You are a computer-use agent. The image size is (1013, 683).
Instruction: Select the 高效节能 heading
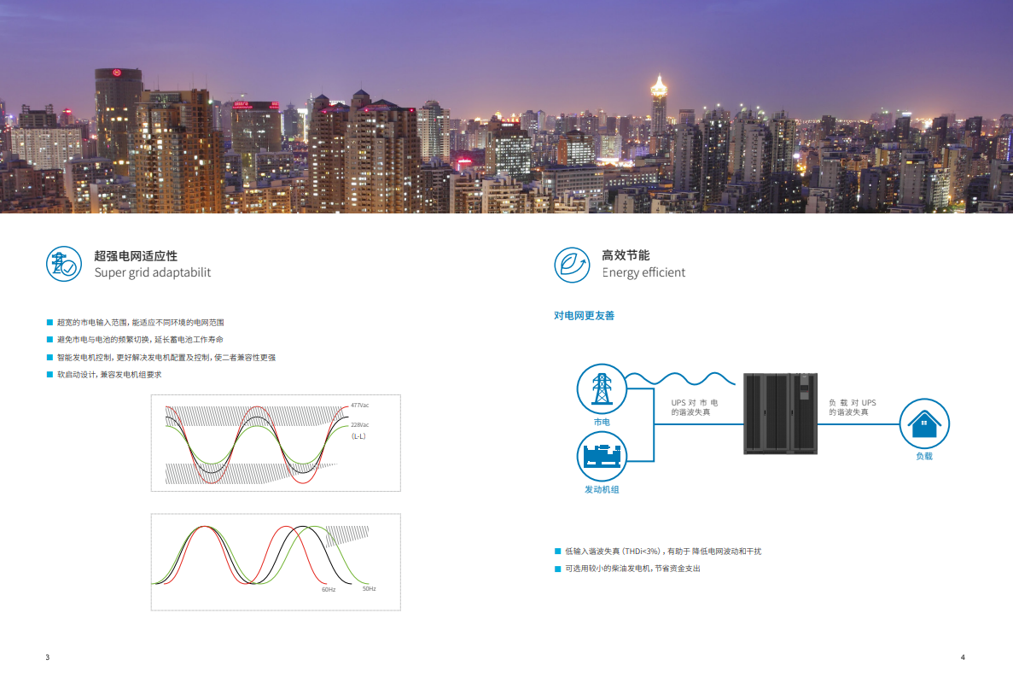(x=626, y=255)
